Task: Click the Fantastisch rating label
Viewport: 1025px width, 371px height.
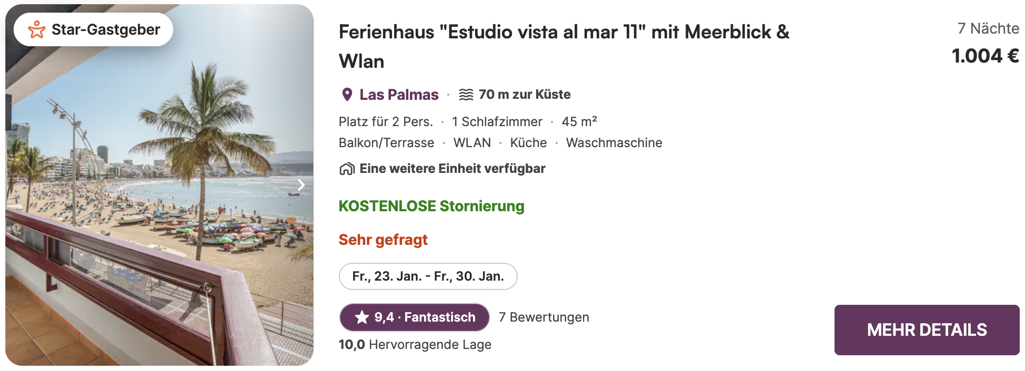Action: [x=439, y=317]
